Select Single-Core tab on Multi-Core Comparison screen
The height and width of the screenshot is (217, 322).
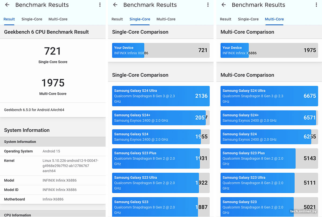(x=248, y=19)
